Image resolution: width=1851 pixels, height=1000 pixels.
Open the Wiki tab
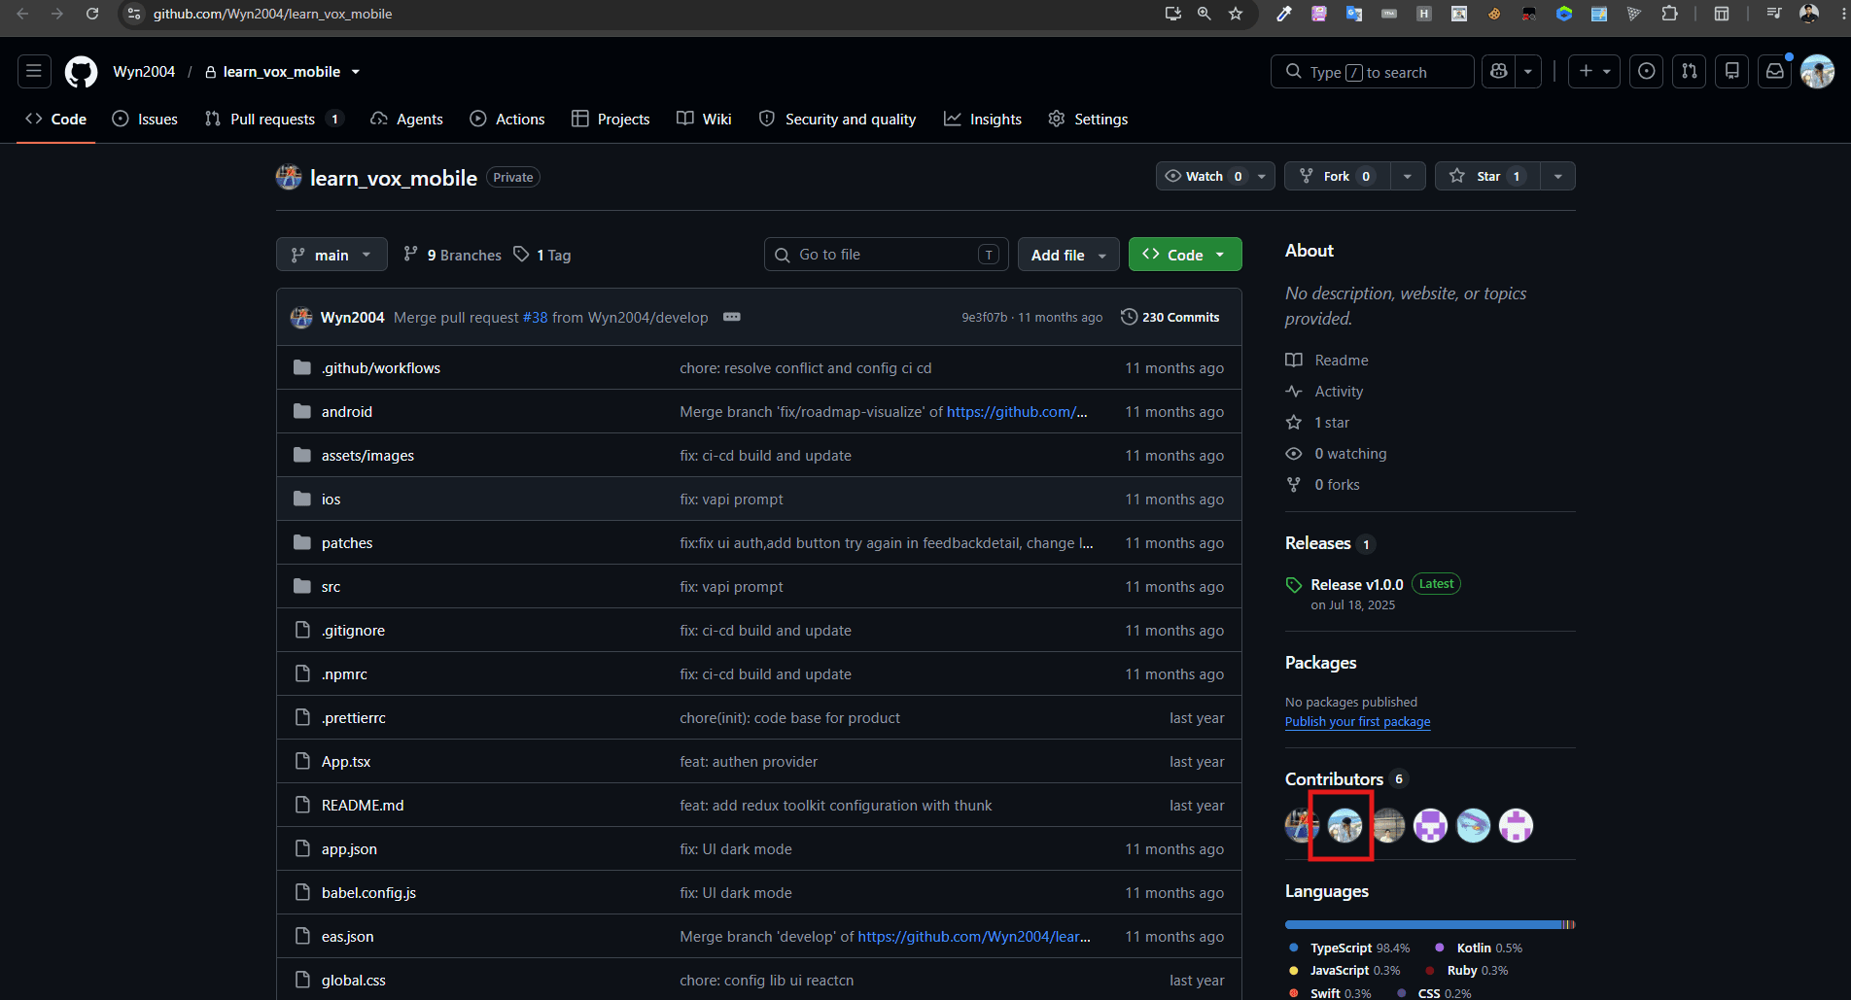704,119
